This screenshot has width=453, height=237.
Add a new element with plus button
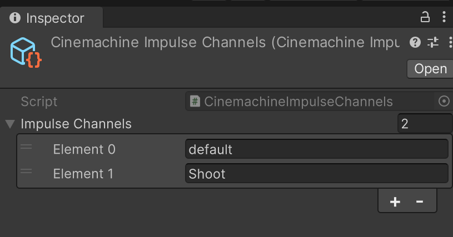395,202
